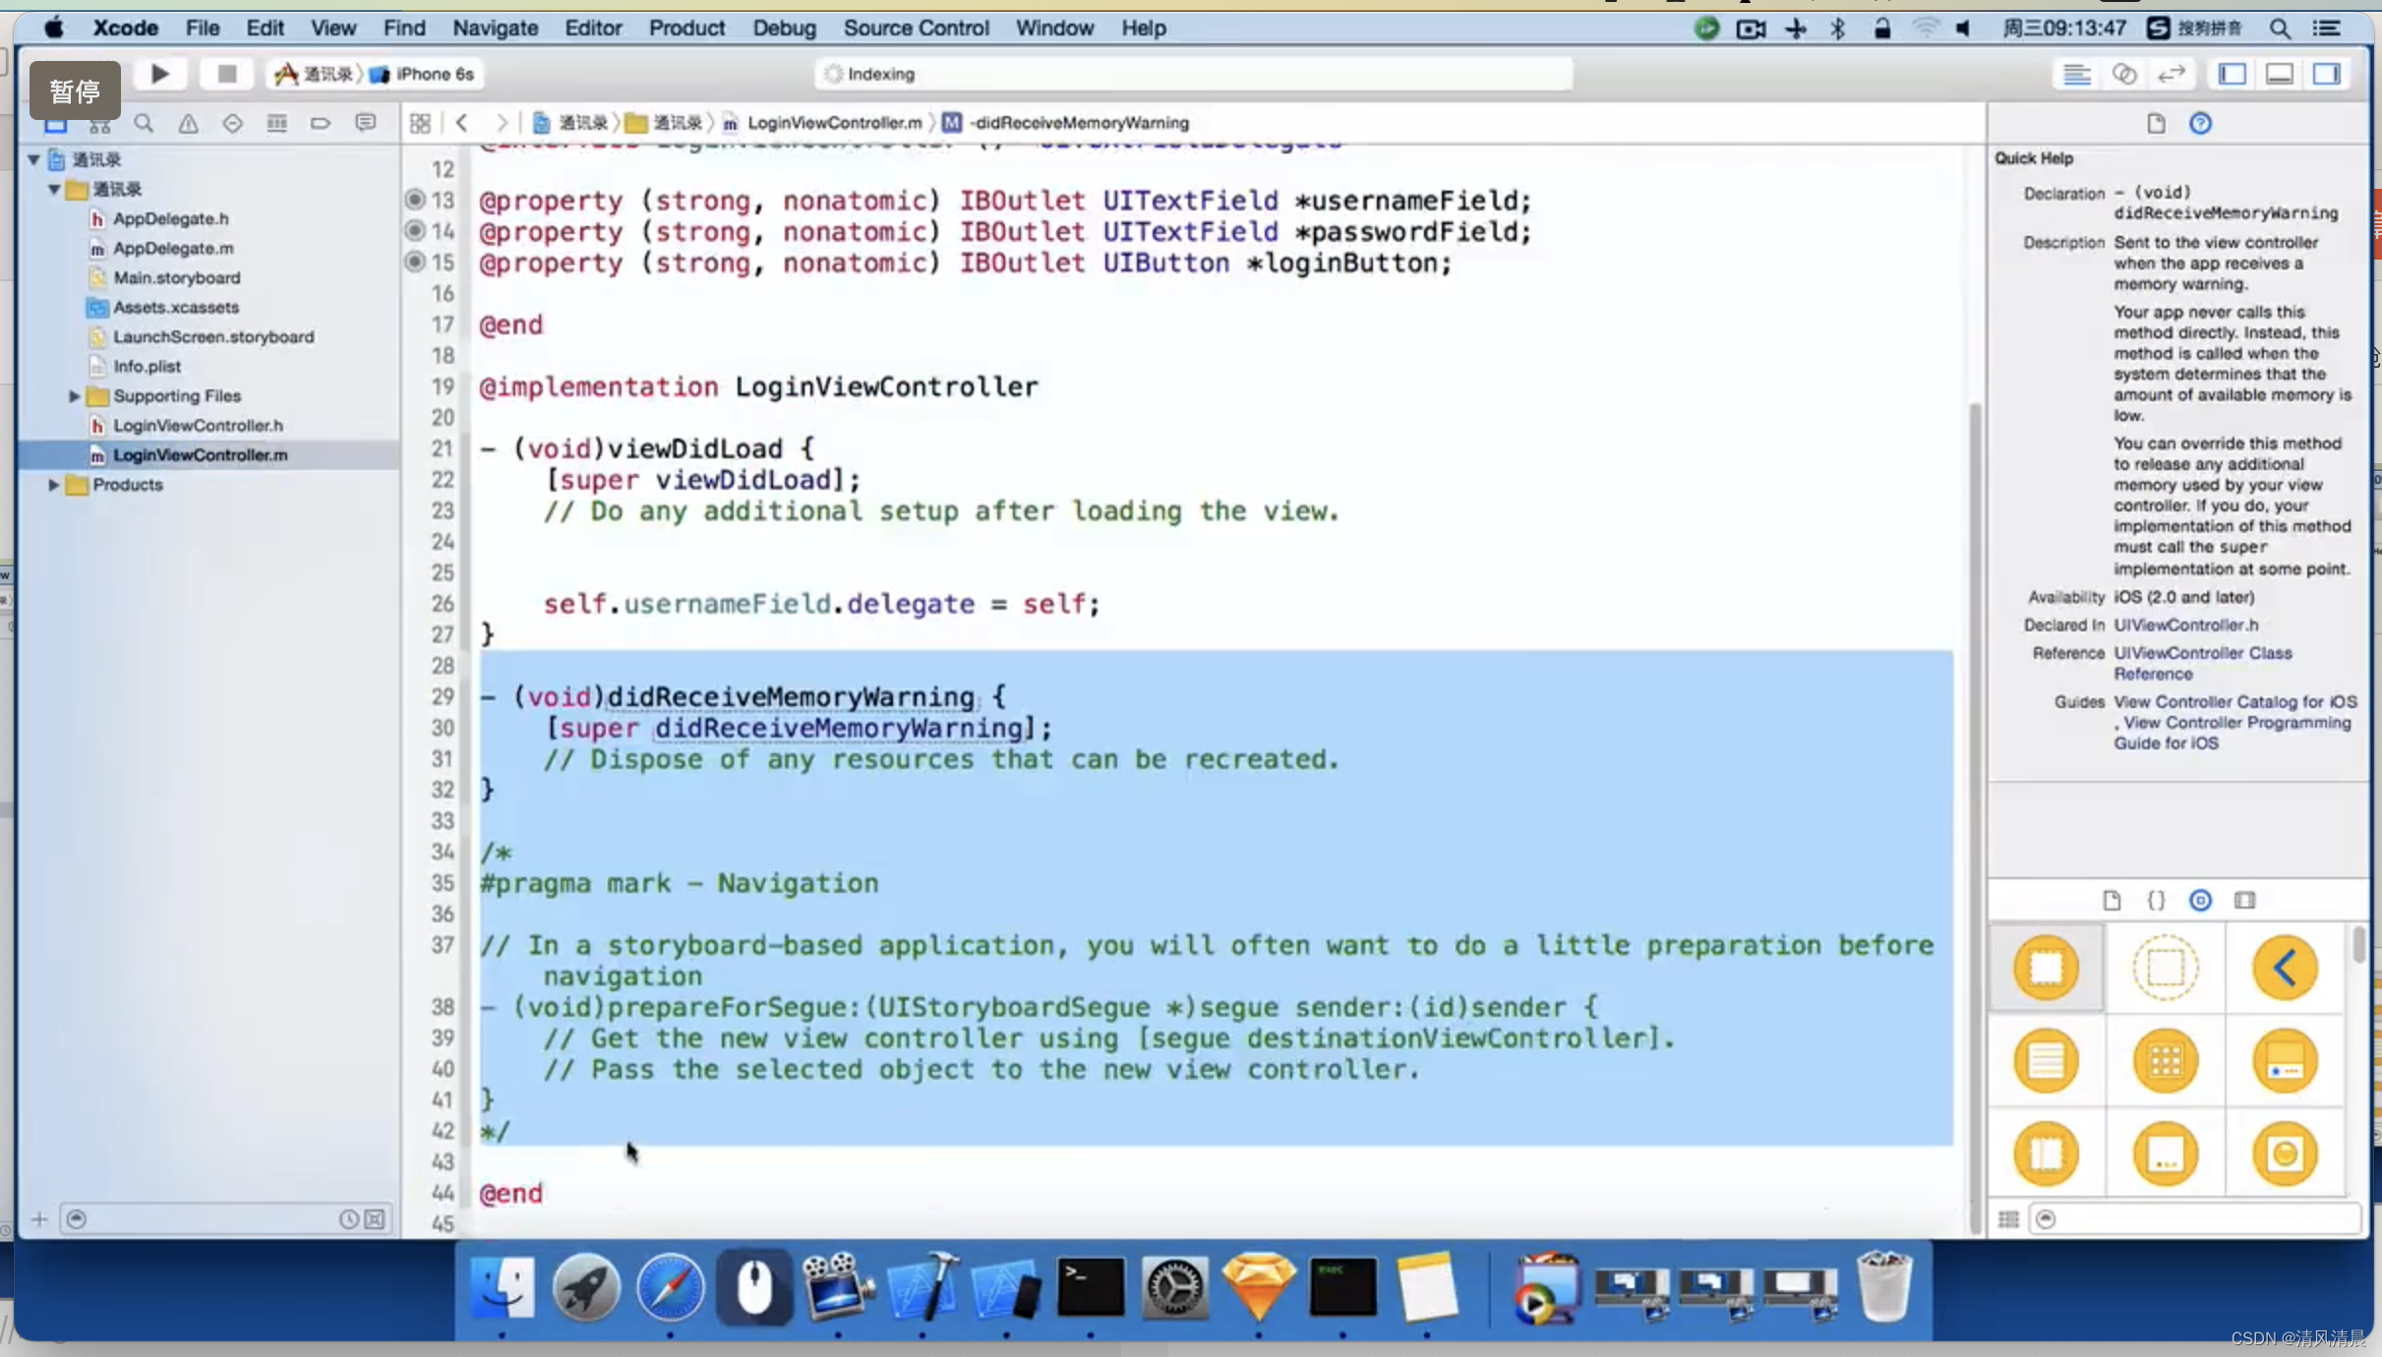Open the Product menu in menu bar
This screenshot has width=2382, height=1357.
click(687, 28)
